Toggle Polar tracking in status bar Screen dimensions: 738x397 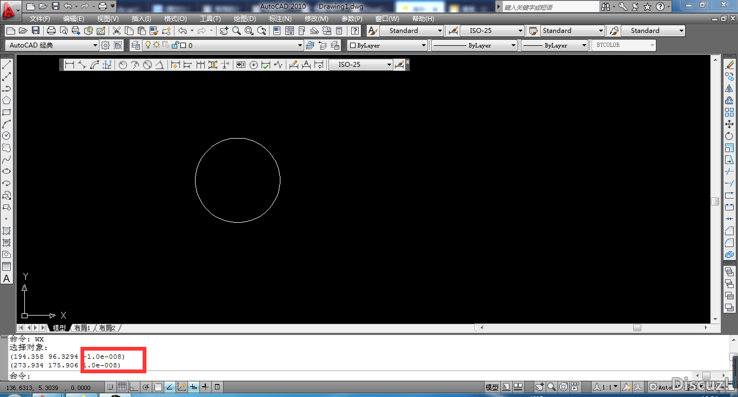(146, 387)
